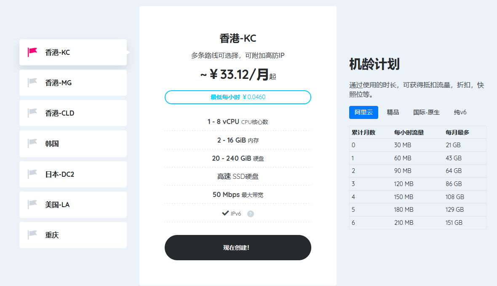
Task: Select the 美国-LA region label
Action: pyautogui.click(x=57, y=205)
